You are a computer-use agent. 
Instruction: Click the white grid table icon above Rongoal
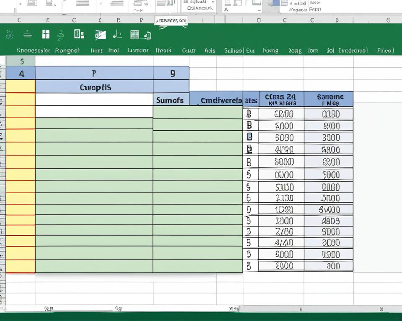(46, 35)
